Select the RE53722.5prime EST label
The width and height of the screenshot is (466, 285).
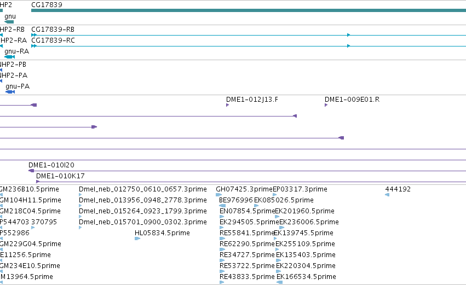(x=248, y=266)
